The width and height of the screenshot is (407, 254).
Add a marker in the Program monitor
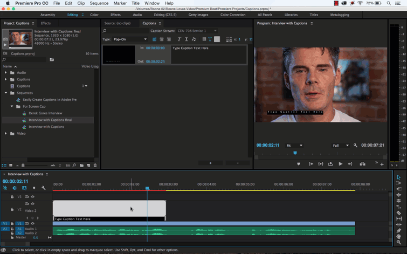(299, 164)
